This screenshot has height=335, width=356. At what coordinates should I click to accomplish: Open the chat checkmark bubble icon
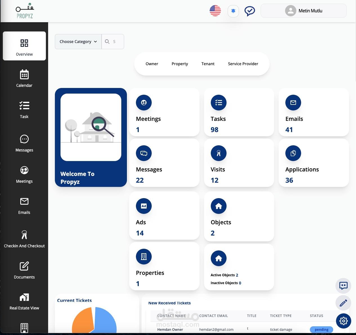249,11
